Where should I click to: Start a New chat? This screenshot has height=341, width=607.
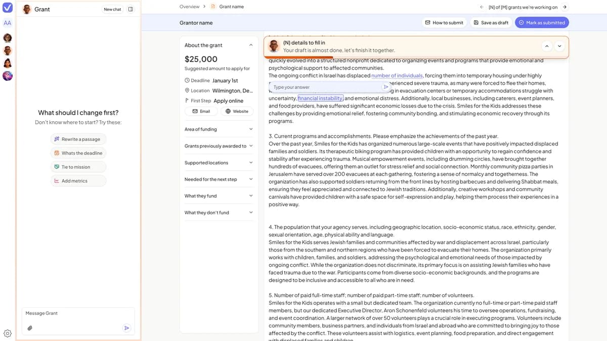(x=112, y=9)
